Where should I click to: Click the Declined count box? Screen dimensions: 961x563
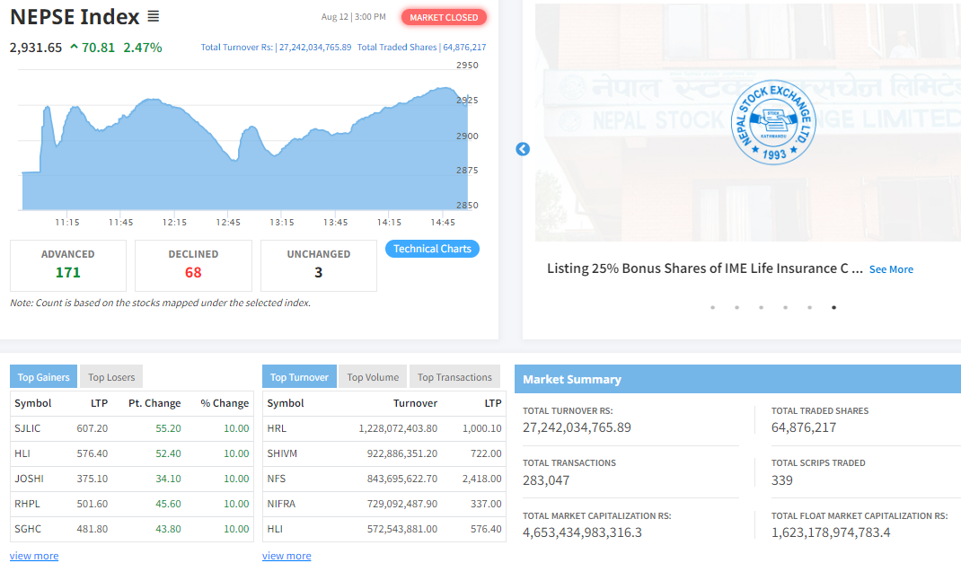(193, 265)
